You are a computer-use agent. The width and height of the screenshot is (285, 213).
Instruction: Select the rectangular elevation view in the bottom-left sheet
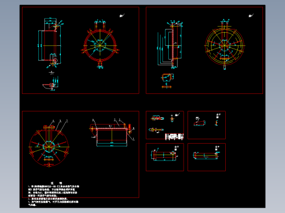pyautogui.click(x=112, y=133)
